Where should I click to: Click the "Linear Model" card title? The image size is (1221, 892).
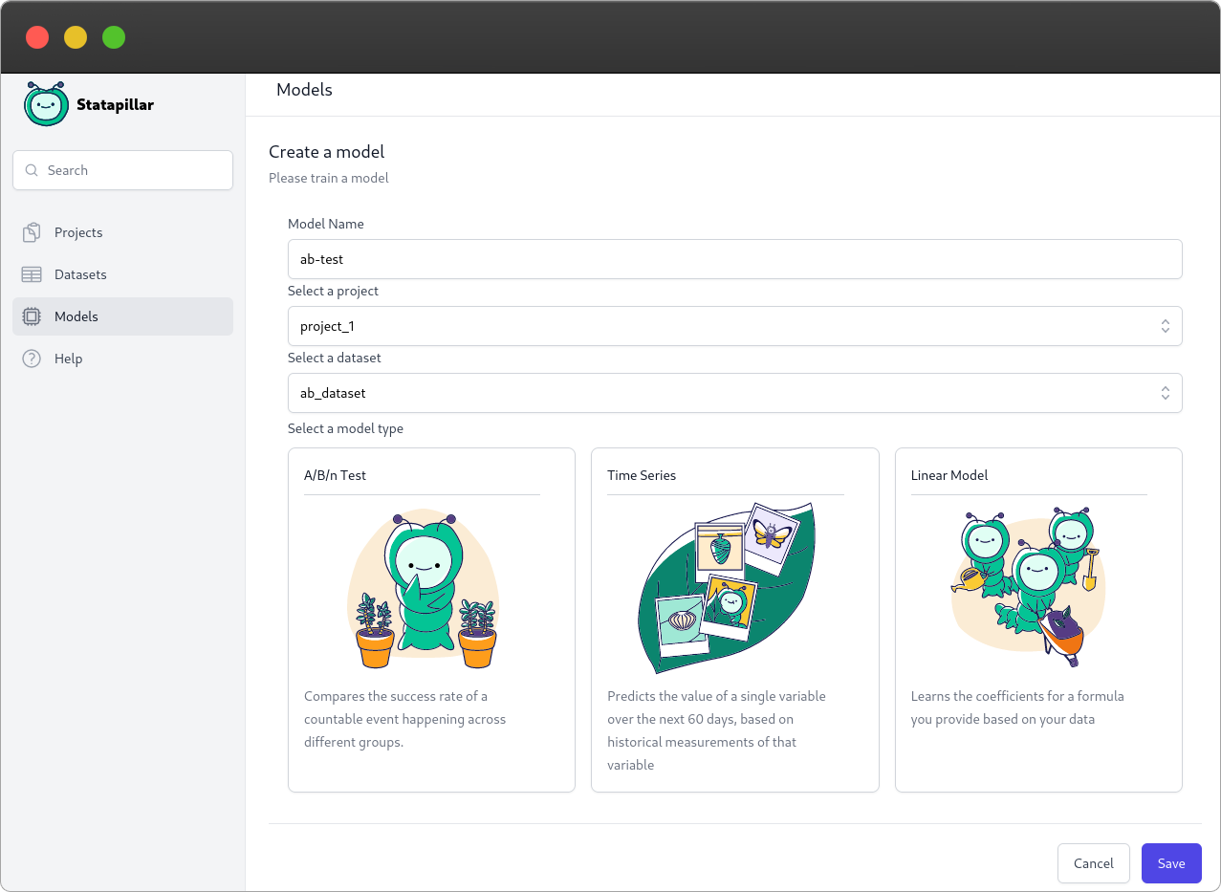click(x=949, y=475)
